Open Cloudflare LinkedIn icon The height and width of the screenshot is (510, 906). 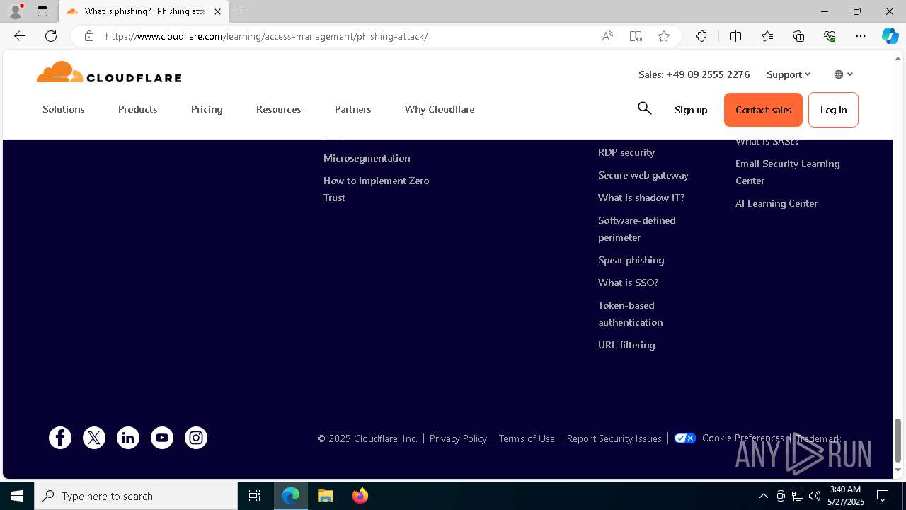[128, 438]
